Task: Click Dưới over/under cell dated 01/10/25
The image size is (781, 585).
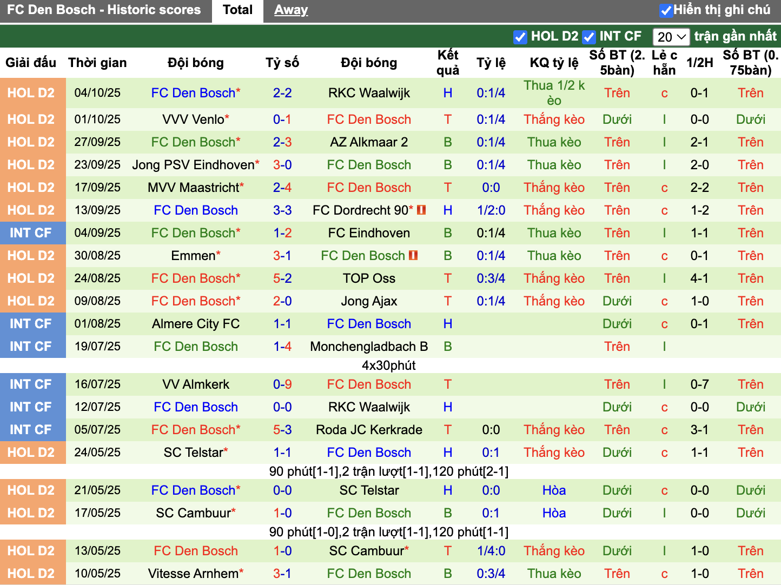Action: (617, 119)
